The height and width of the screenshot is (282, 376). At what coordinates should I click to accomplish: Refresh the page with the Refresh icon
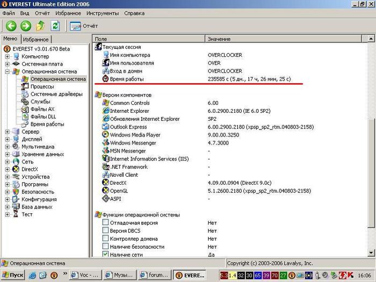tap(55, 26)
